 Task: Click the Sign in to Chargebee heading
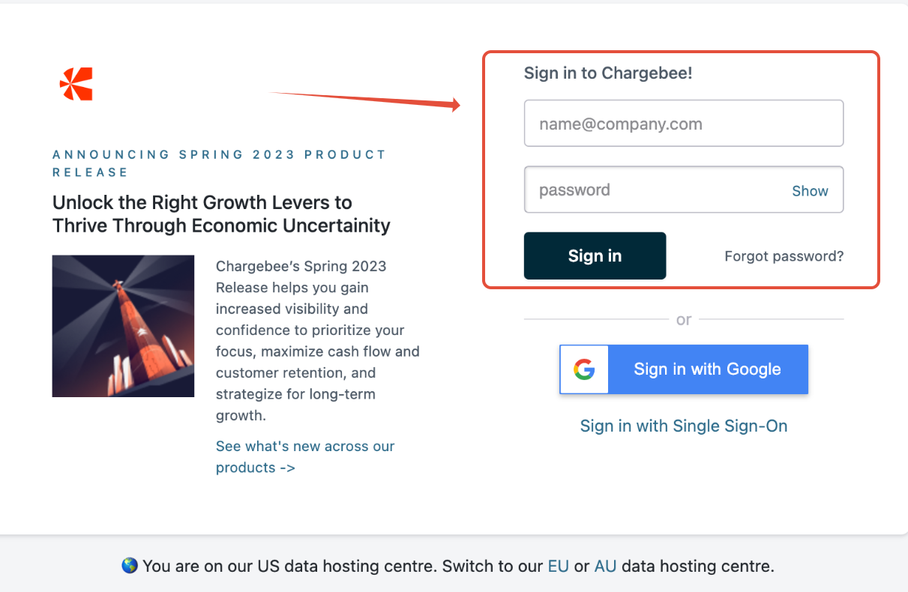pos(608,73)
